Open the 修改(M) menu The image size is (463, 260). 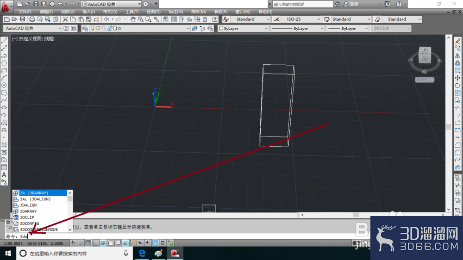pos(198,12)
